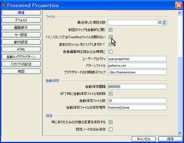Click the 自動保存間隔 field with 6000000

137,87
